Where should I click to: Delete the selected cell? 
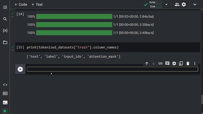[188, 63]
